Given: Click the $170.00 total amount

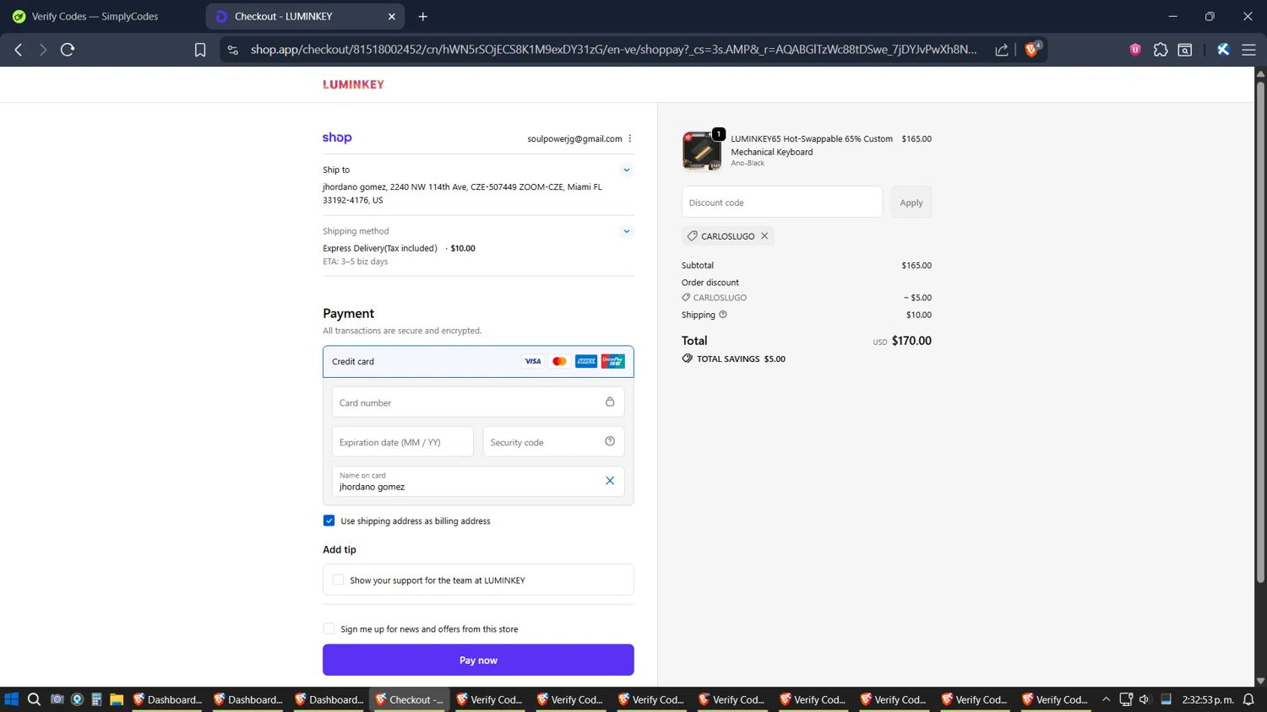Looking at the screenshot, I should 911,341.
